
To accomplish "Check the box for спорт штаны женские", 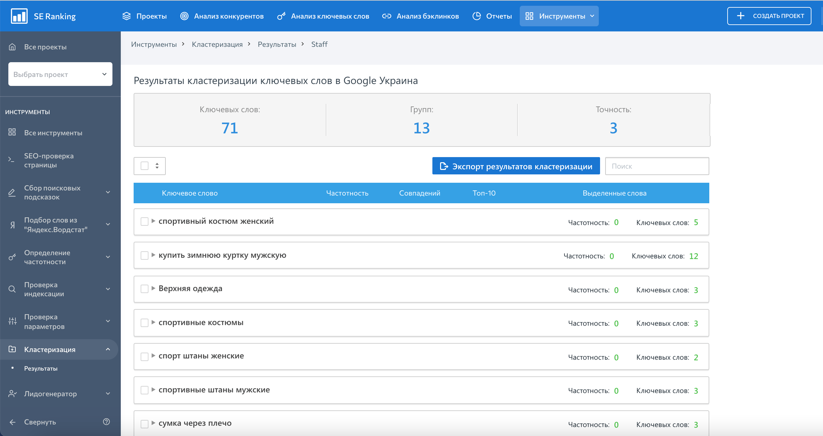I will (145, 357).
